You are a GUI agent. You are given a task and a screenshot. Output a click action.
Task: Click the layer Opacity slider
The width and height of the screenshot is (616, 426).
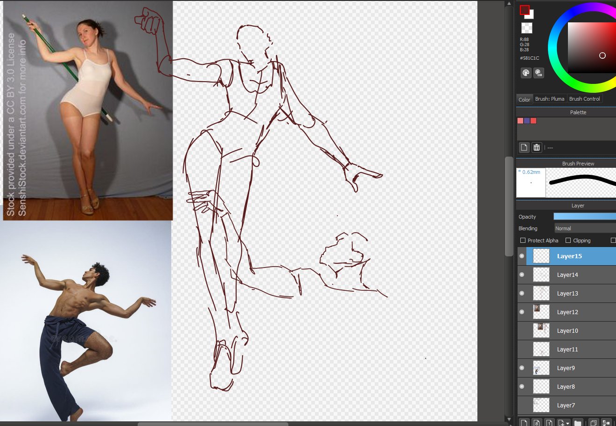pyautogui.click(x=584, y=216)
